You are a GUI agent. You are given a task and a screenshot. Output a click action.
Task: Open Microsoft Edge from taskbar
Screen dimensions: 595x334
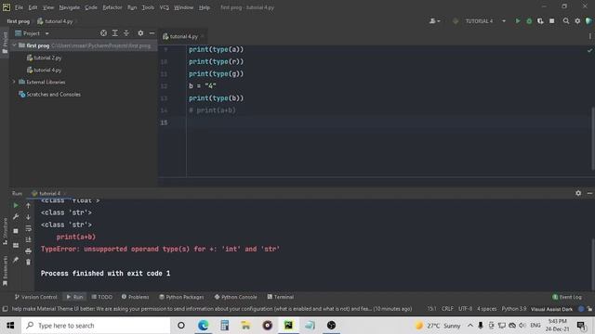(203, 326)
